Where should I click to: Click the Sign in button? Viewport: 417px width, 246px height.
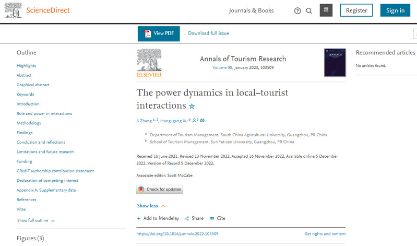point(395,10)
